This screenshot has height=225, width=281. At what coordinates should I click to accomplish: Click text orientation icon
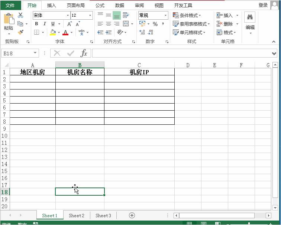point(120,32)
